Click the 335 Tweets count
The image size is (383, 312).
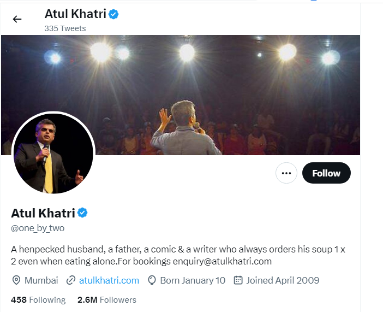65,28
